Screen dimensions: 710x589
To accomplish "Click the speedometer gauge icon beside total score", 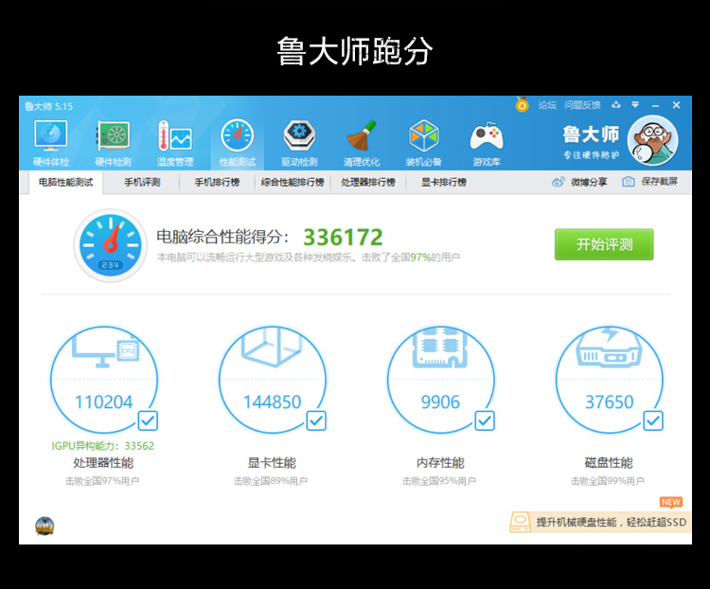I will coord(110,245).
